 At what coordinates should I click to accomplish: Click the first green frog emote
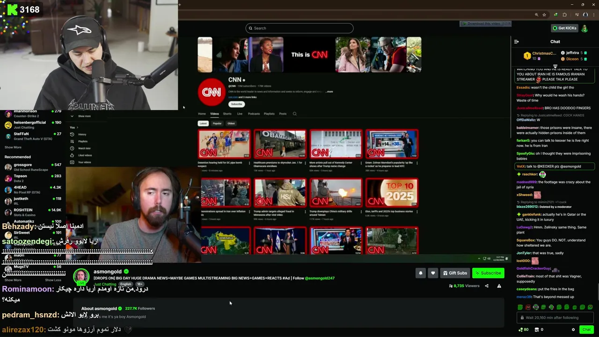point(520,308)
